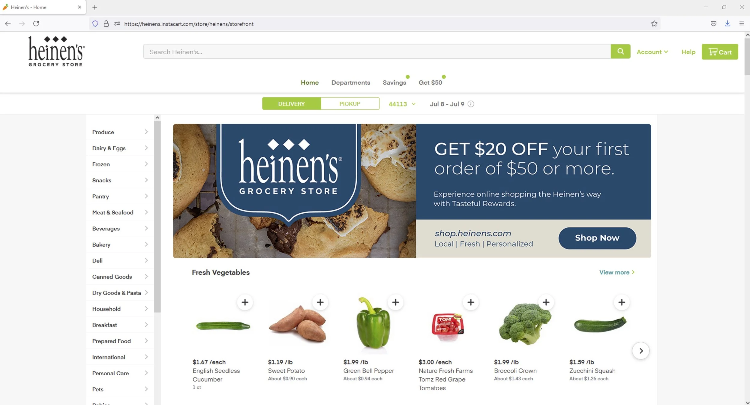Open the Account dropdown menu
750x405 pixels.
652,52
